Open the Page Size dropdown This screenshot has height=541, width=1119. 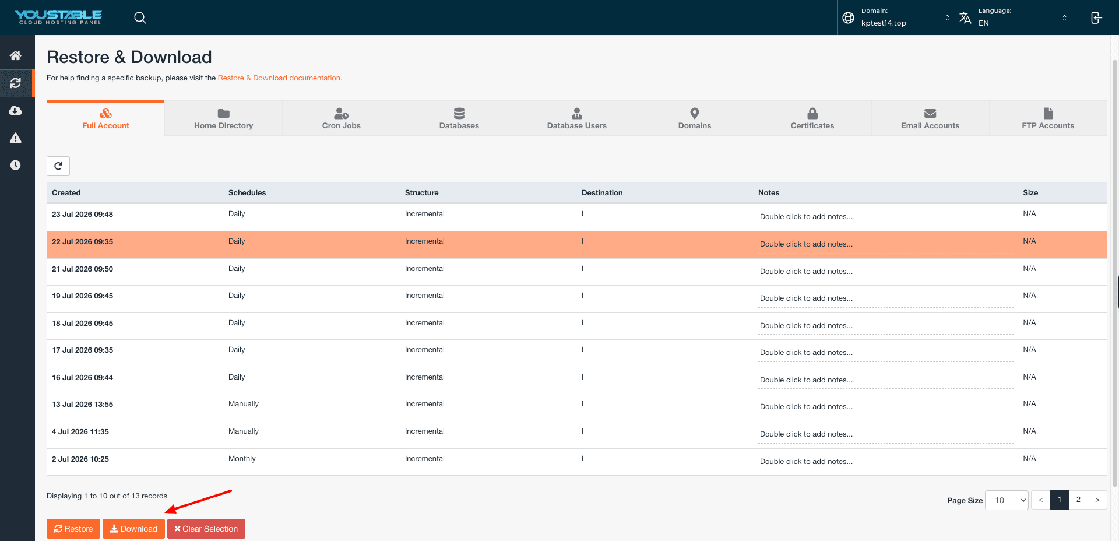(x=1007, y=500)
